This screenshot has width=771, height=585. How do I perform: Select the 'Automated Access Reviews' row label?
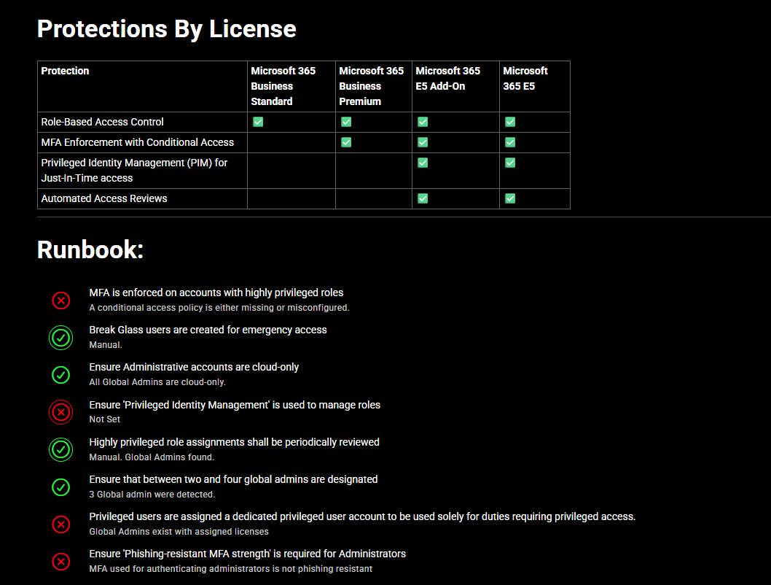pos(102,198)
